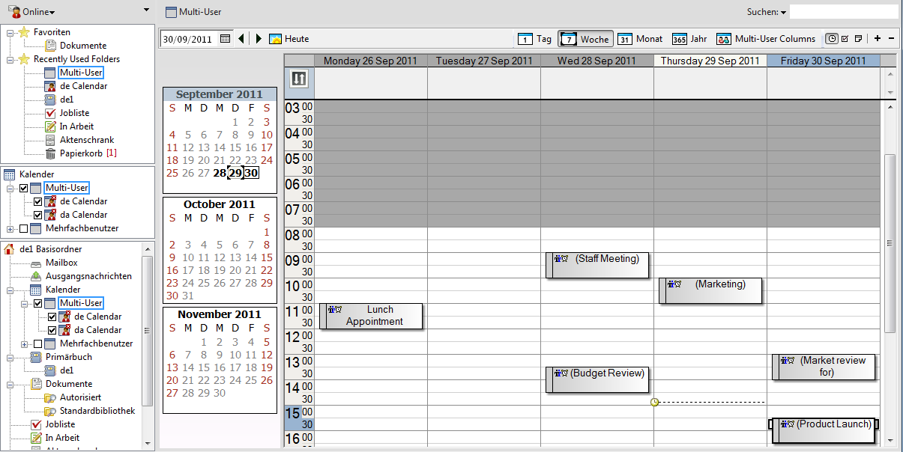The image size is (903, 452).
Task: Jump to today with Heute
Action: pos(289,39)
